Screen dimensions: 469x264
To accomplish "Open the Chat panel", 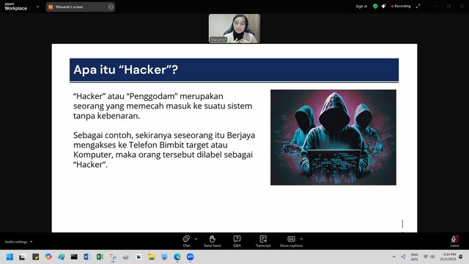I will pos(186,241).
